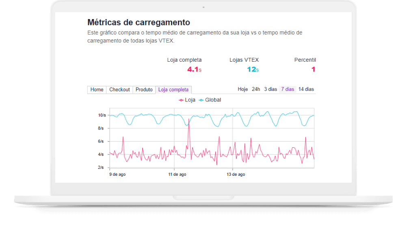This screenshot has width=407, height=246.
Task: Click the Loja completa 4.1s value
Action: (x=195, y=69)
